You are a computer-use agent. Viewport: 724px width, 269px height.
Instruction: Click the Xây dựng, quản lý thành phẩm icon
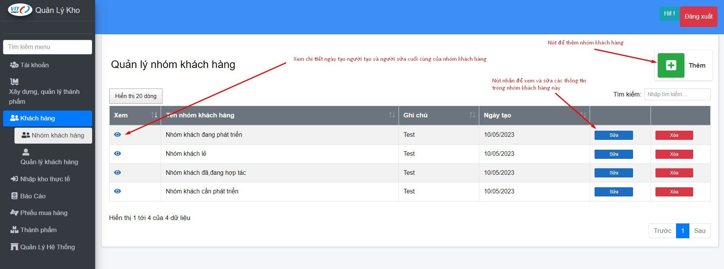(14, 81)
